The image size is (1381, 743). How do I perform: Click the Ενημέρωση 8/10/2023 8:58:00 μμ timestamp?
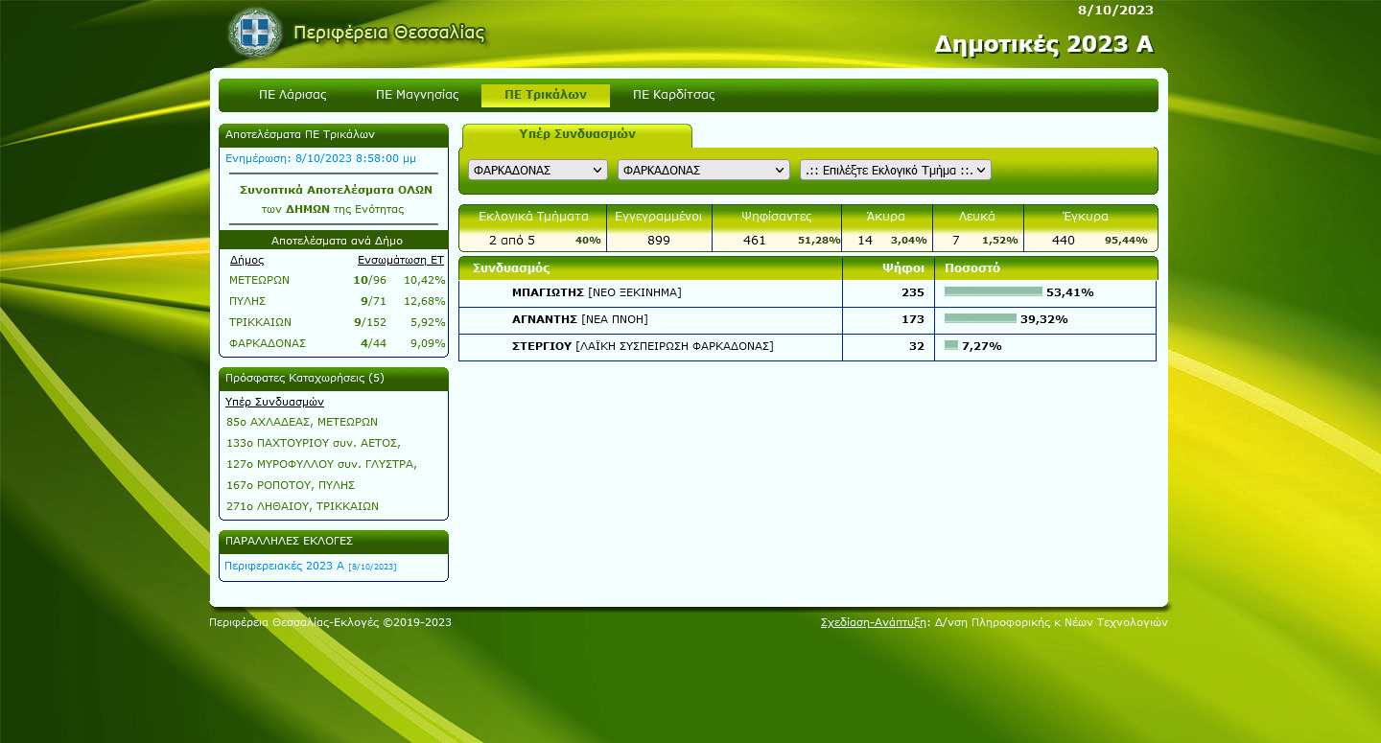point(321,158)
